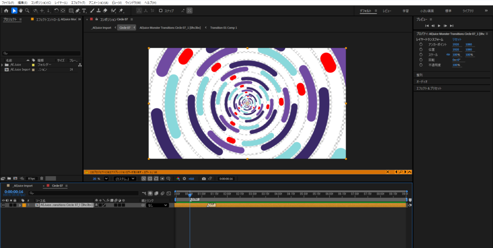Hide the AEJuice layer using the eye toggle

(3, 205)
